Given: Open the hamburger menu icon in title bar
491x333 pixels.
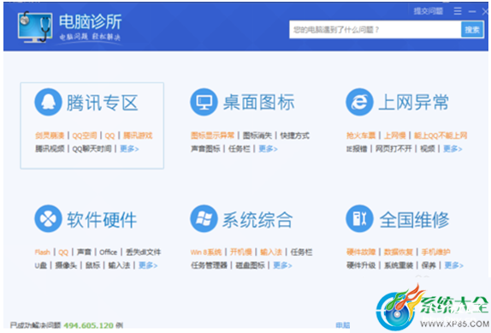Looking at the screenshot, I should [x=458, y=11].
